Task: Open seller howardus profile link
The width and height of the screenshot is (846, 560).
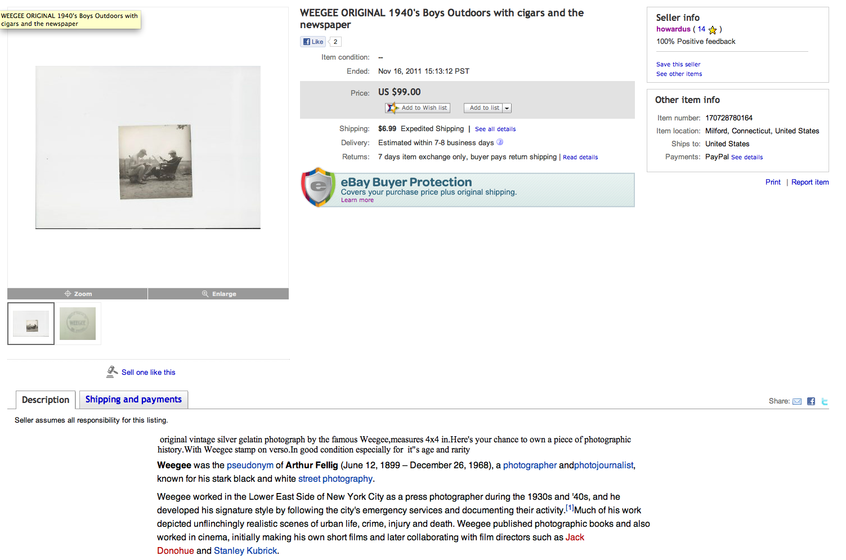Action: click(x=673, y=29)
